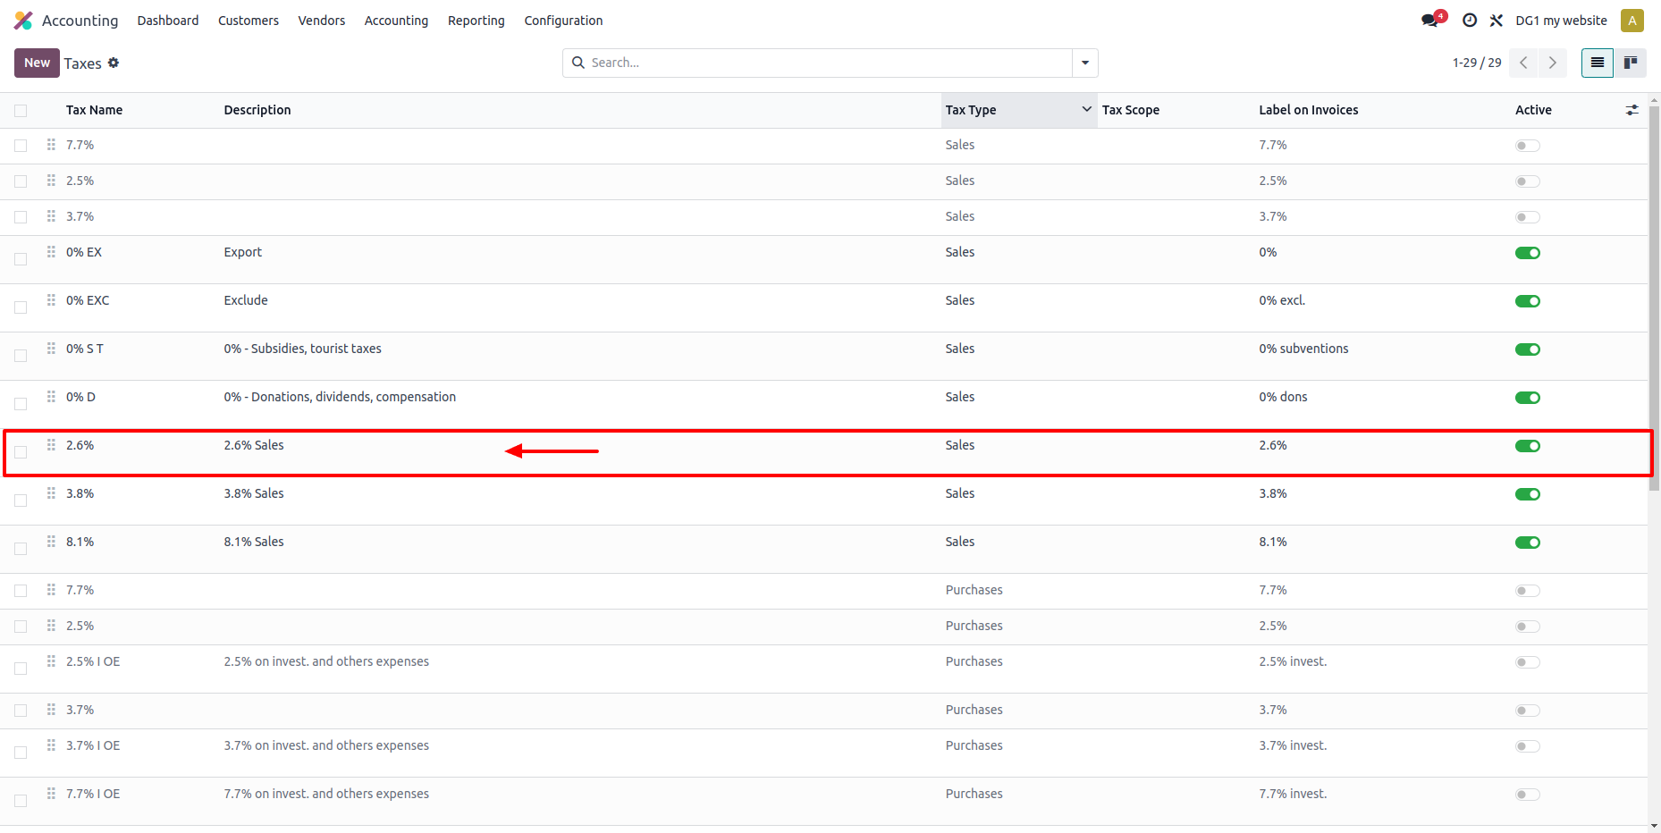
Task: Grab the drag handle of 7.7% I OE row
Action: click(51, 794)
